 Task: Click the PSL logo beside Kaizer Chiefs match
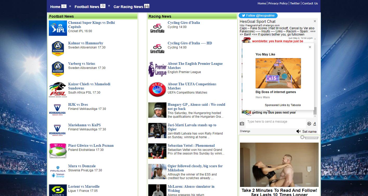coord(58,89)
